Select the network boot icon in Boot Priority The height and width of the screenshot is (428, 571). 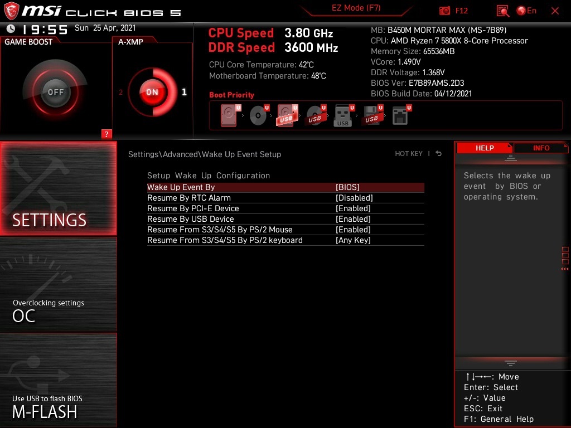click(399, 115)
